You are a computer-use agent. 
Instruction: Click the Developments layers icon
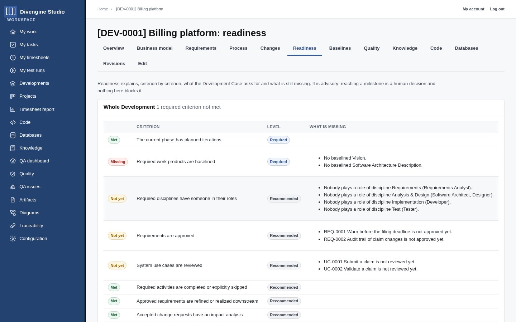point(13,83)
